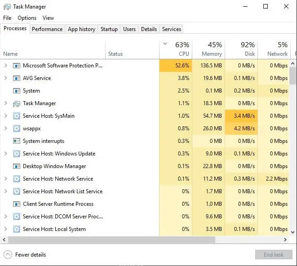Image resolution: width=297 pixels, height=266 pixels.
Task: Click the System process icon
Action: point(17,91)
